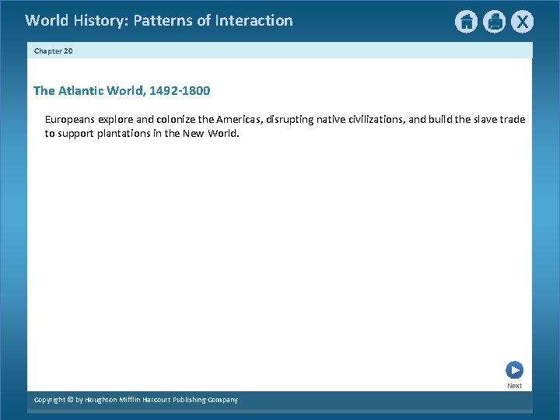The width and height of the screenshot is (560, 420).
Task: Click the Houghton Mifflin Harcourt copyright text
Action: pos(136,400)
